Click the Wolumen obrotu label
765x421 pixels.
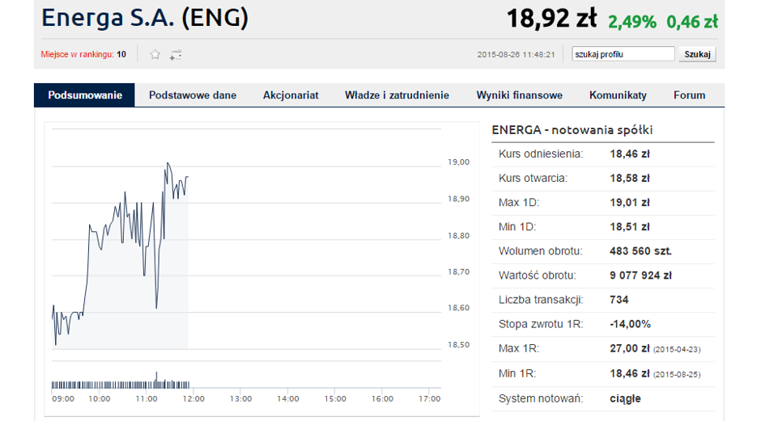coord(541,251)
